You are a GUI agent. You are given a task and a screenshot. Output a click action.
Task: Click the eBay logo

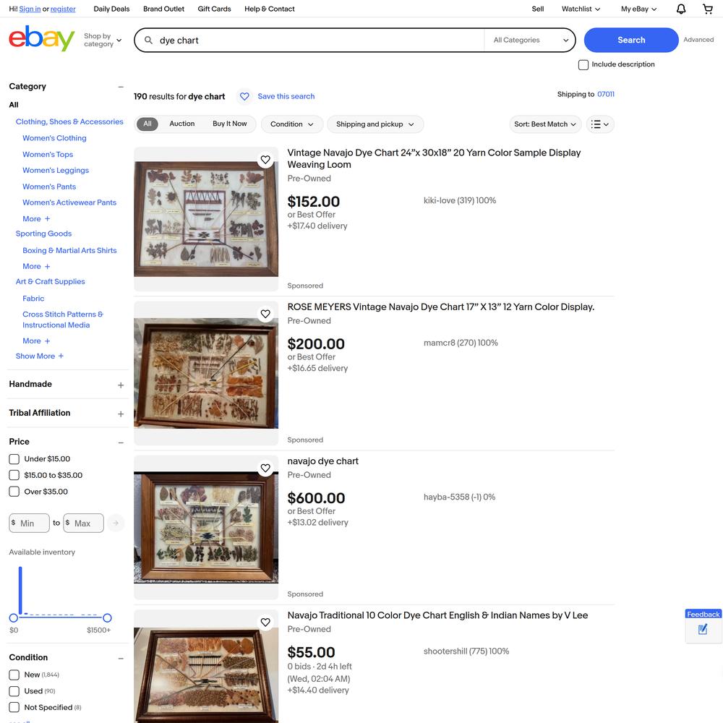coord(41,38)
